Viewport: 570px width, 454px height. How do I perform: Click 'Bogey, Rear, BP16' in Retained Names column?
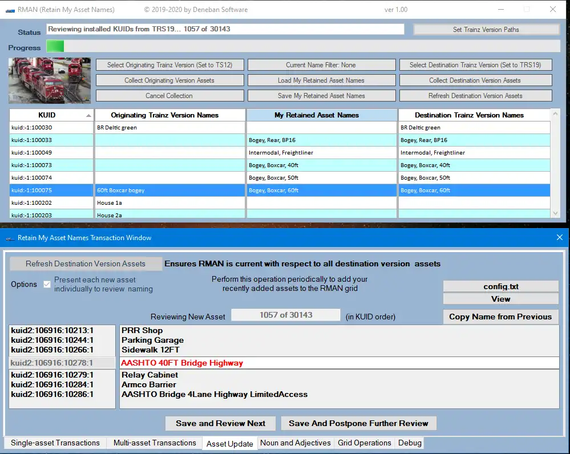pyautogui.click(x=322, y=140)
